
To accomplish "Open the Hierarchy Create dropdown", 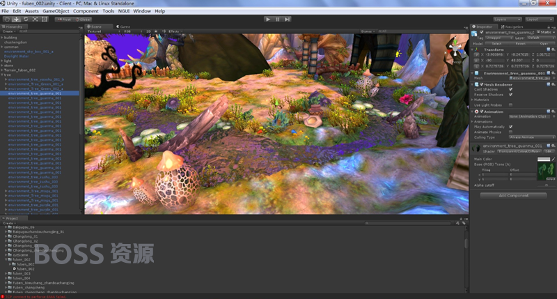I will 8,31.
